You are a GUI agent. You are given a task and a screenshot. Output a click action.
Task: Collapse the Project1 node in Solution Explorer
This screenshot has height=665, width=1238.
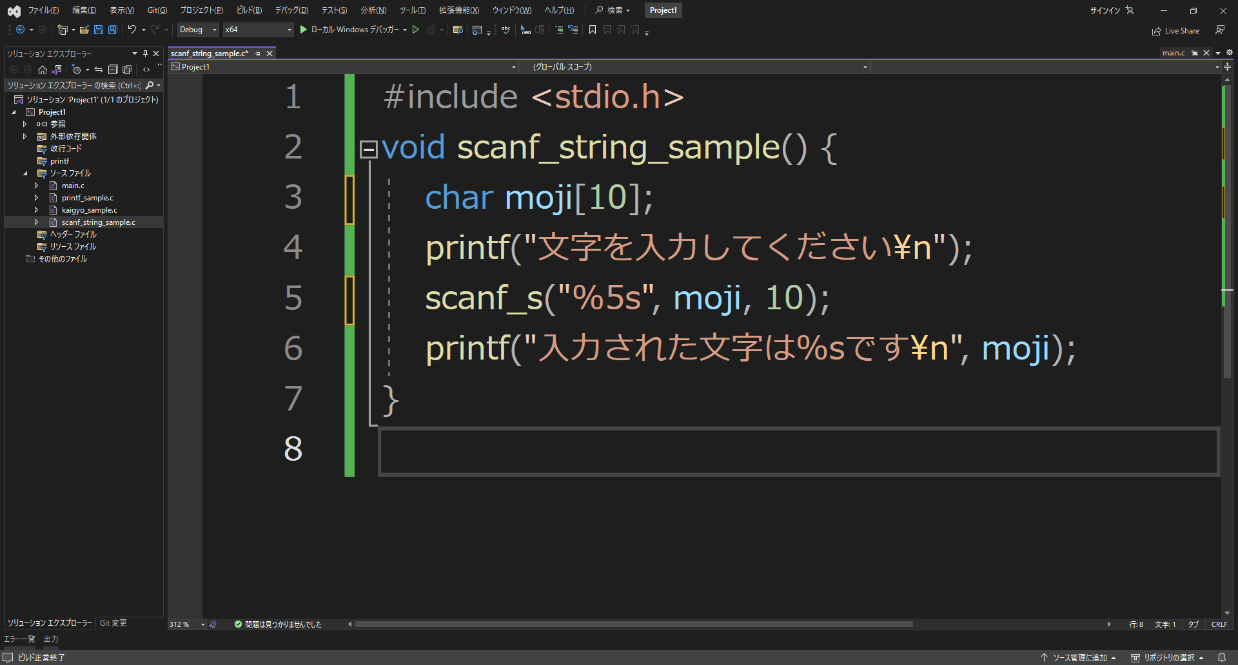click(14, 112)
